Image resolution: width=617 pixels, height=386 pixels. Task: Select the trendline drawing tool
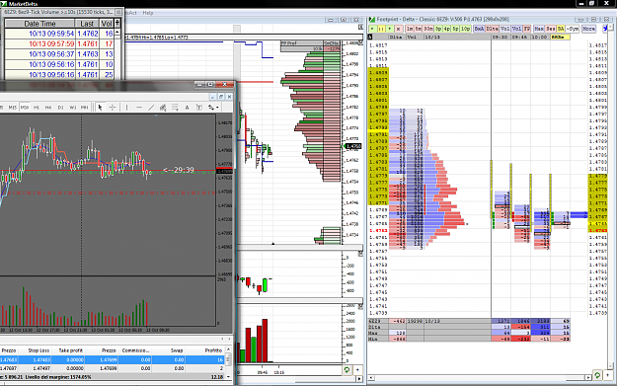coord(151,107)
